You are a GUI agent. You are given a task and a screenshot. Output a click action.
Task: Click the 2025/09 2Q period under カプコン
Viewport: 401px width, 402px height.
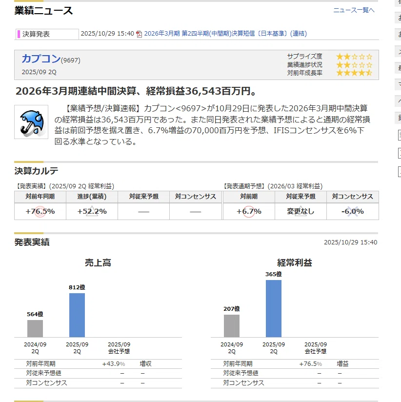[x=39, y=72]
